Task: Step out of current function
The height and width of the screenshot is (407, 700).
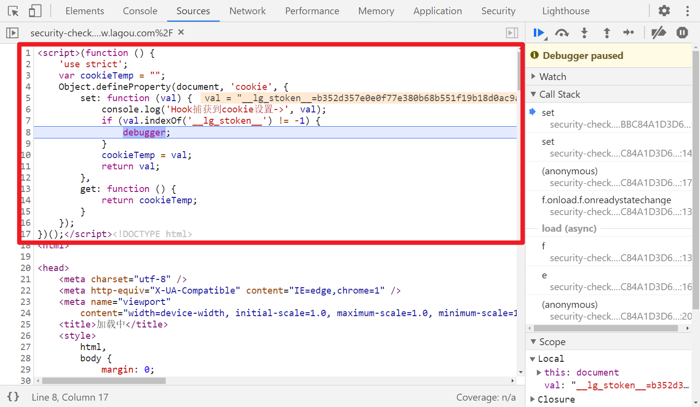Action: (x=607, y=33)
